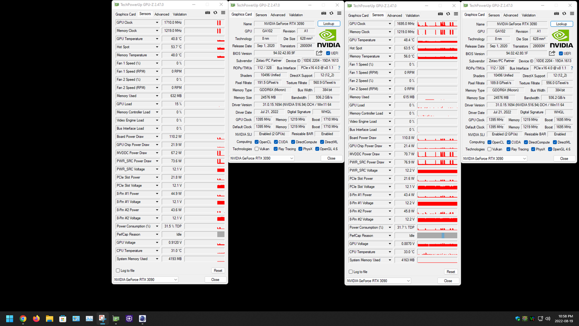
Task: Click the GPU-Z graphics card taskbar icon
Action: click(x=116, y=318)
